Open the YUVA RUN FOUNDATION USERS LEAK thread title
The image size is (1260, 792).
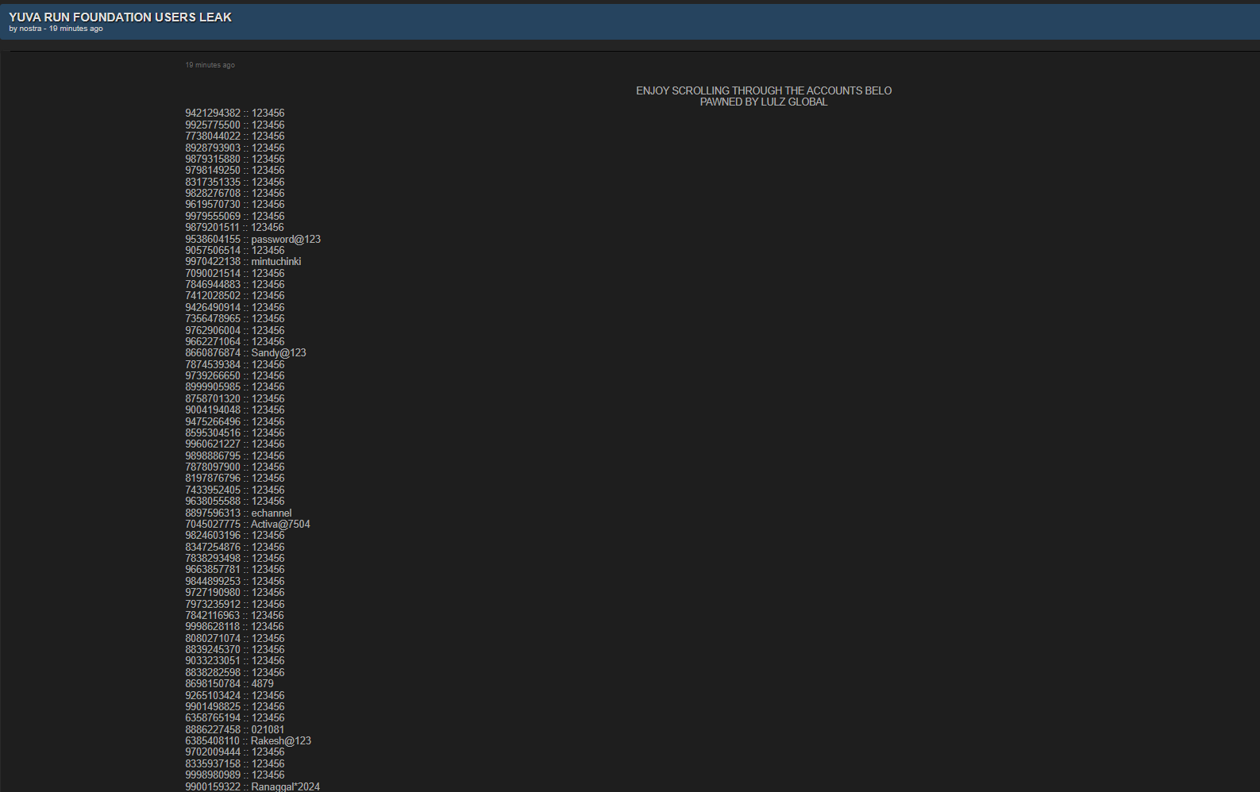[120, 17]
